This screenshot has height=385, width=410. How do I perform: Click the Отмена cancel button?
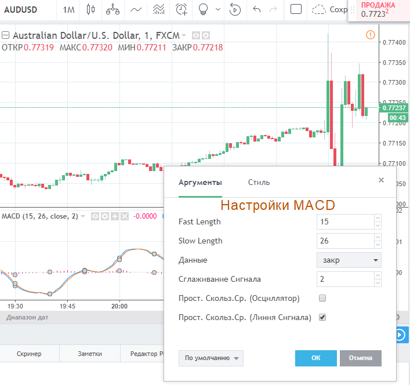tap(361, 358)
